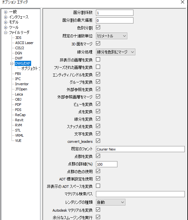
Task: Select DGN tree item
Action: [x=19, y=53]
